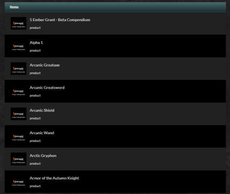Click the Arcanic Greataxe title text
230x194 pixels.
45,65
